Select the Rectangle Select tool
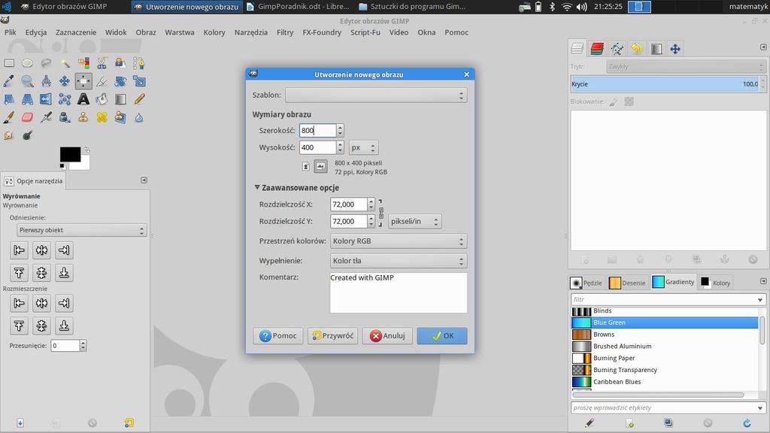Image resolution: width=770 pixels, height=433 pixels. click(9, 63)
